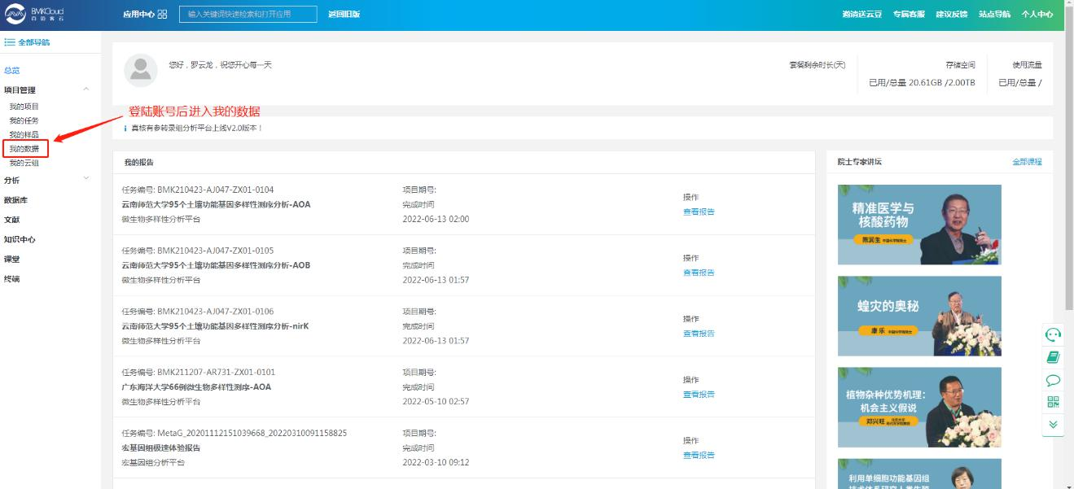This screenshot has width=1074, height=489.
Task: Click the user avatar image
Action: (x=140, y=71)
